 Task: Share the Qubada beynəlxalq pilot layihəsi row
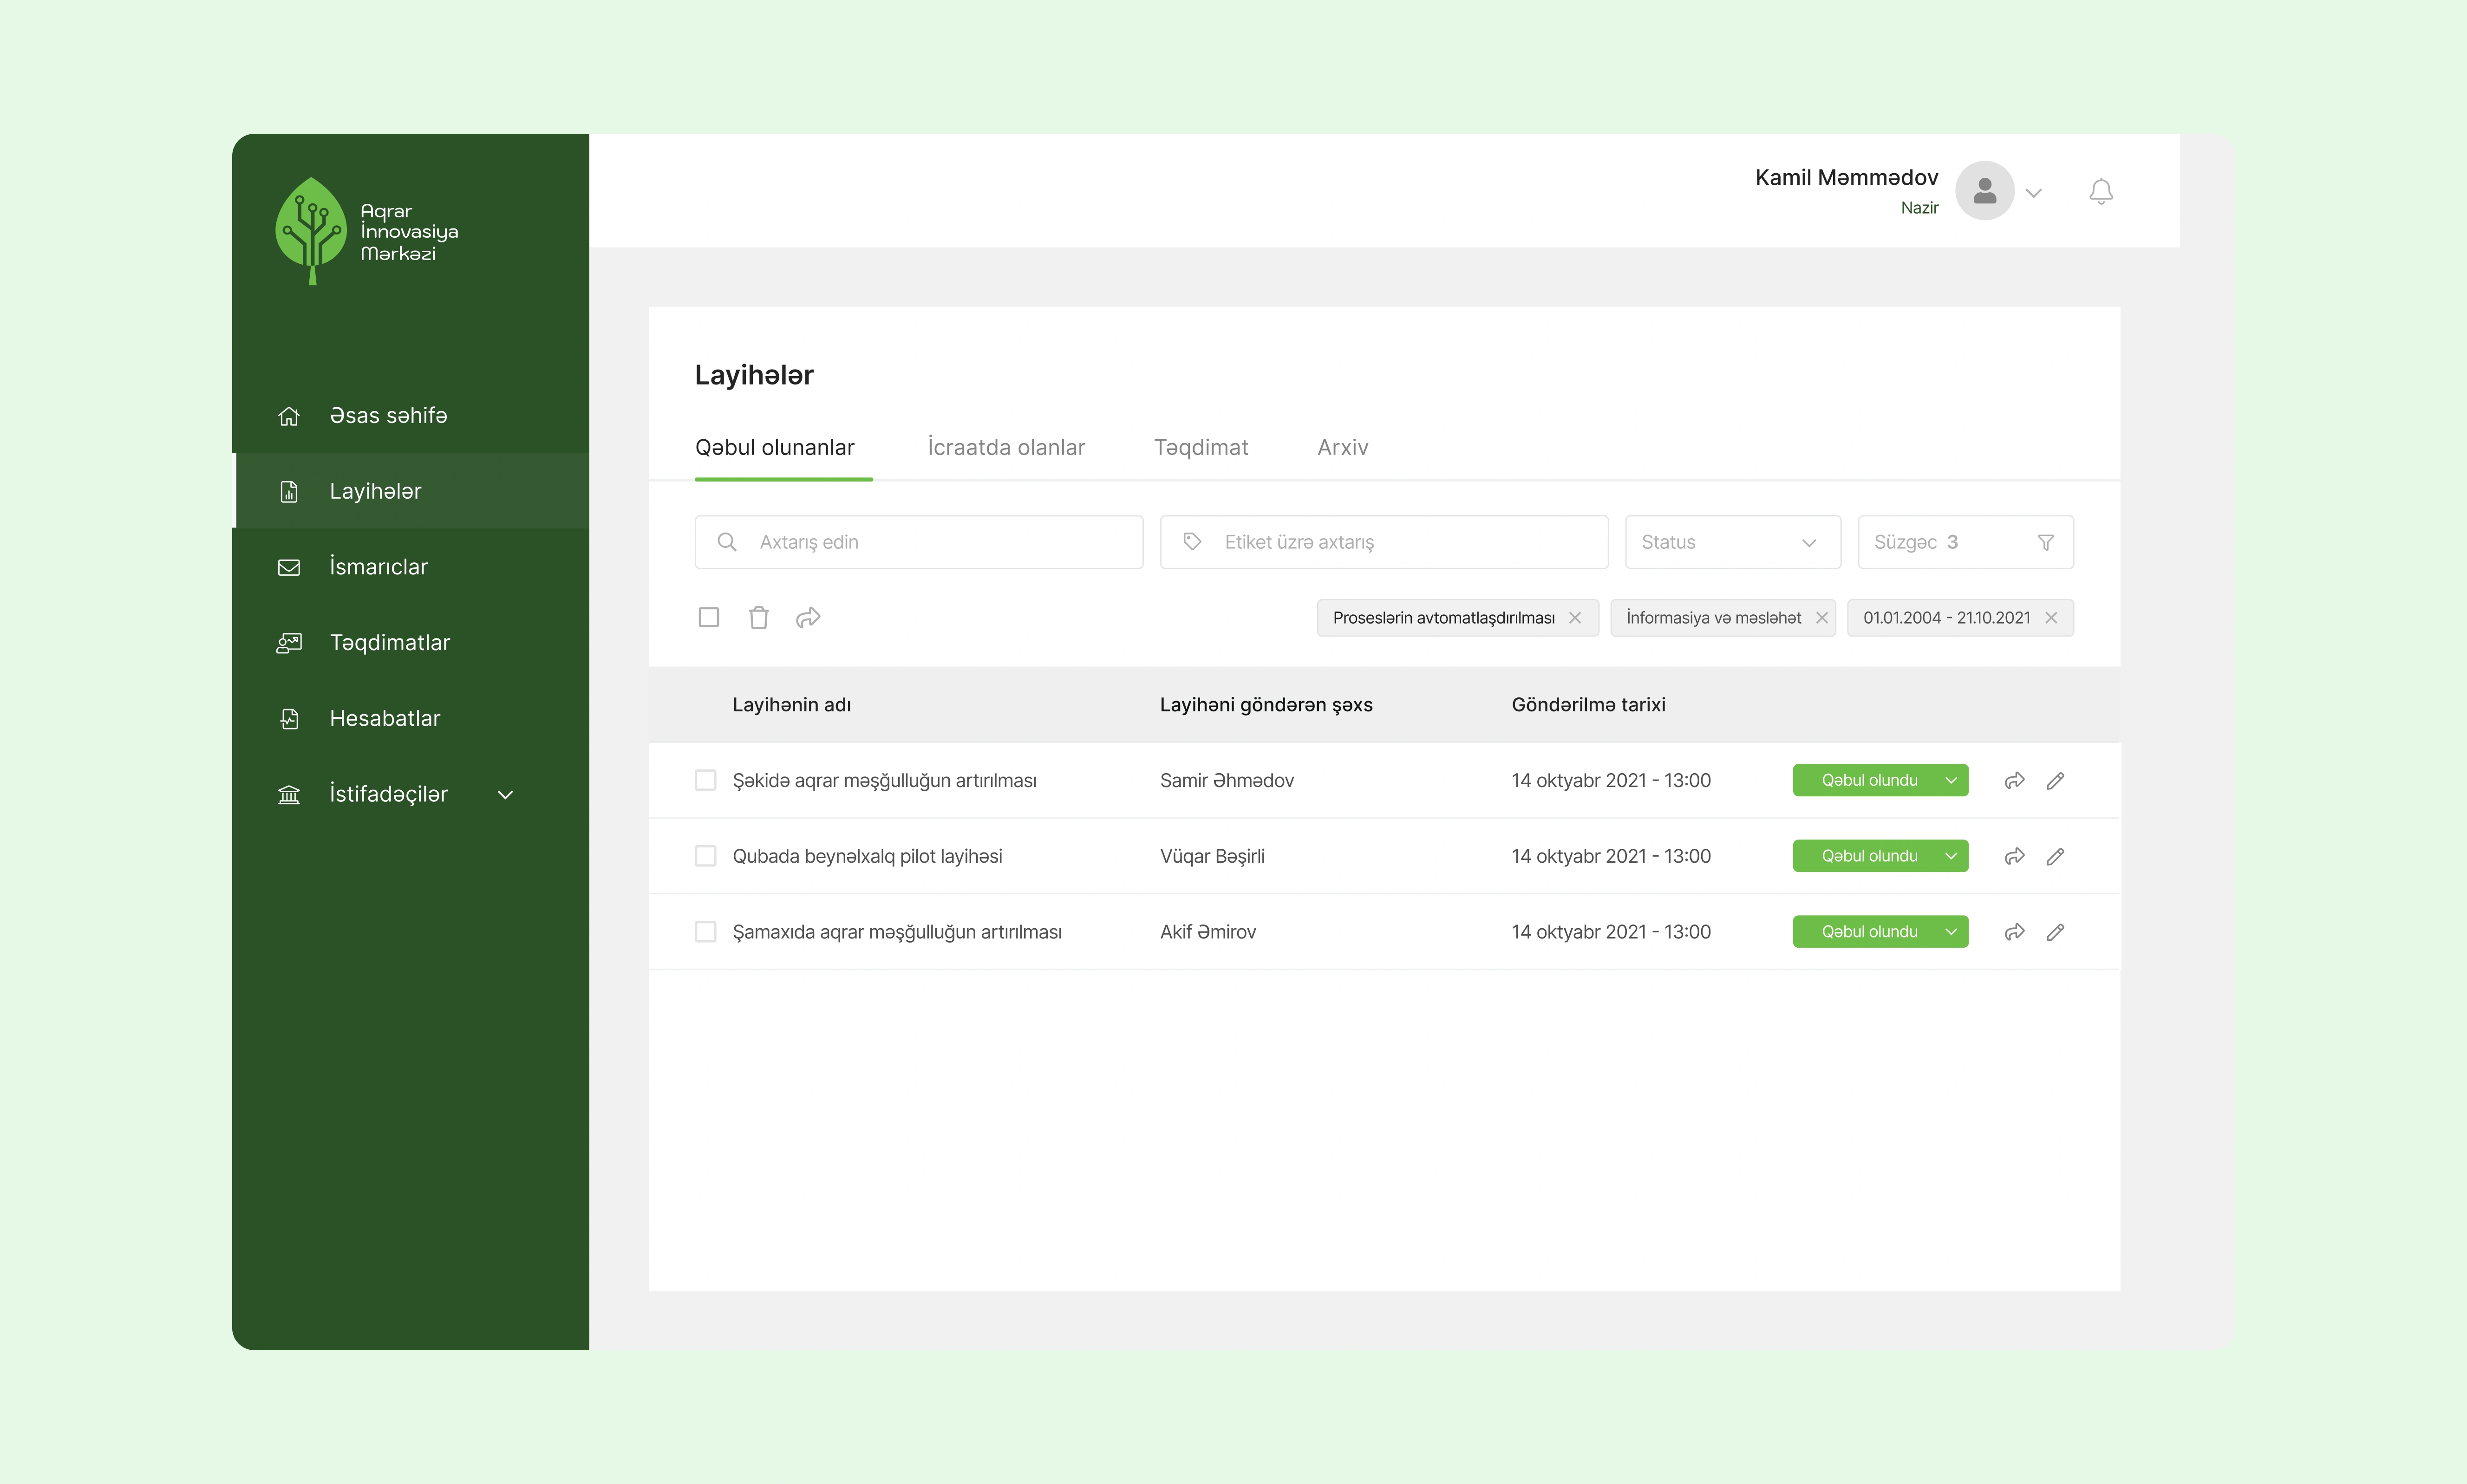(x=2014, y=856)
